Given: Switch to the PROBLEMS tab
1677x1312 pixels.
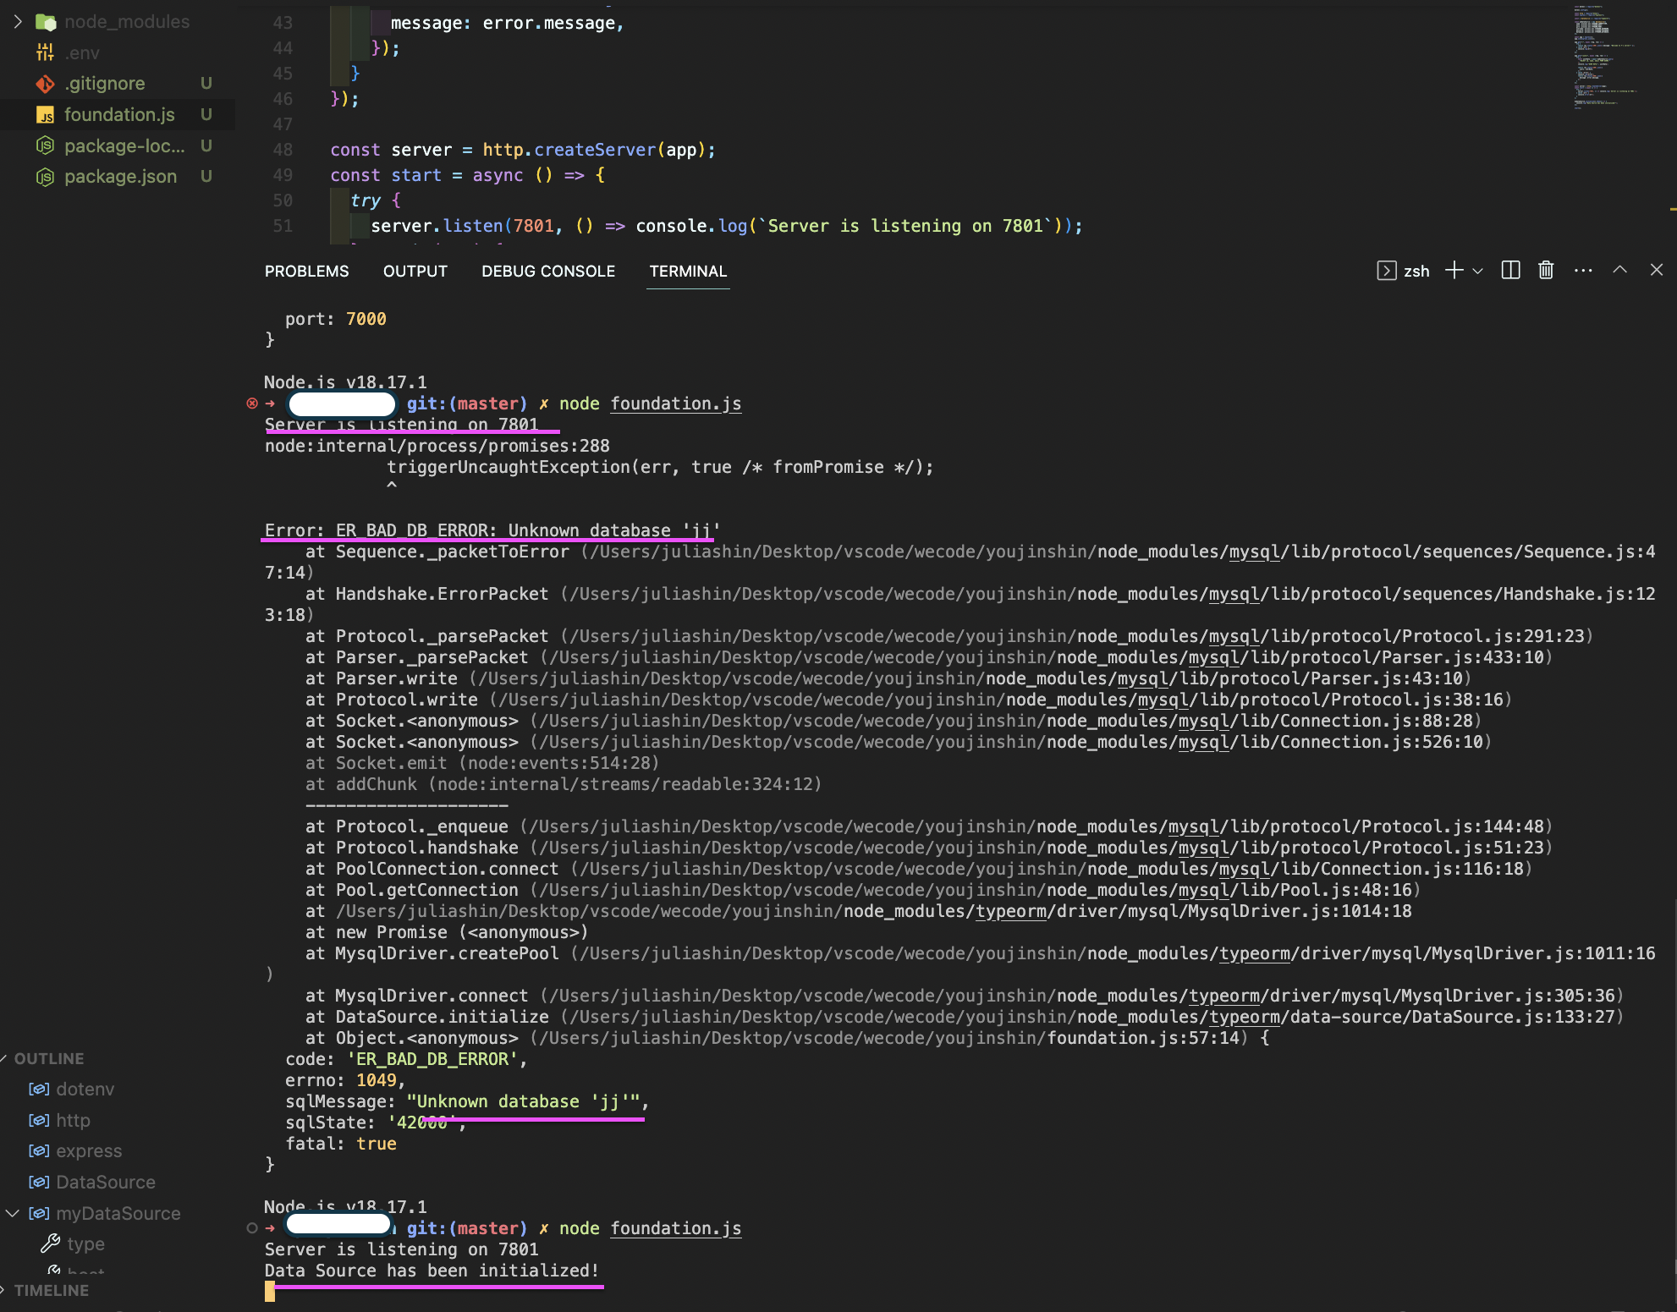Looking at the screenshot, I should click(306, 271).
